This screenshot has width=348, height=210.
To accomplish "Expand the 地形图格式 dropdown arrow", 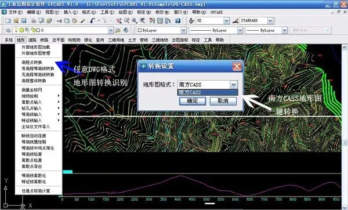I will click(234, 85).
